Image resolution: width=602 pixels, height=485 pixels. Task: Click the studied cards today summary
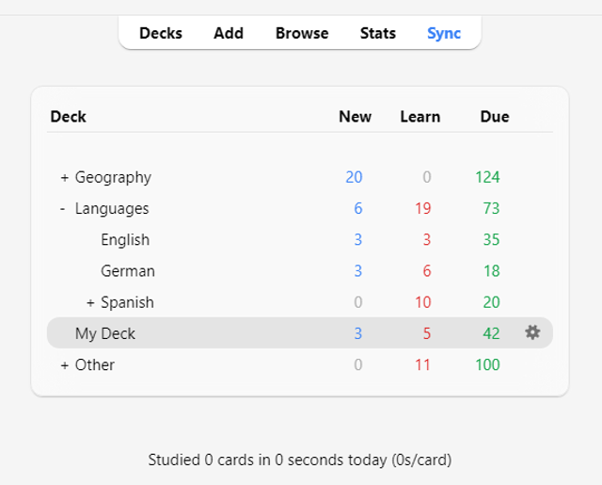coord(300,460)
